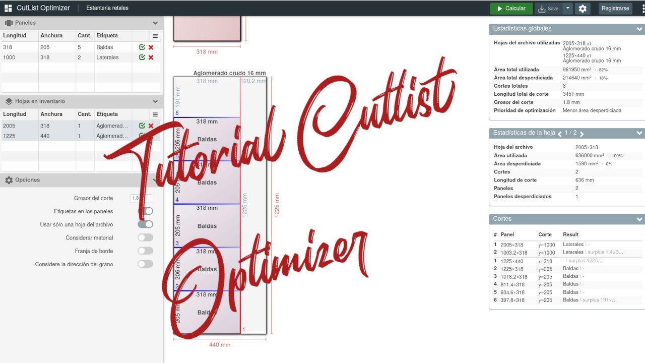The height and width of the screenshot is (363, 645).
Task: Delete the Laterales panel row
Action: click(151, 57)
